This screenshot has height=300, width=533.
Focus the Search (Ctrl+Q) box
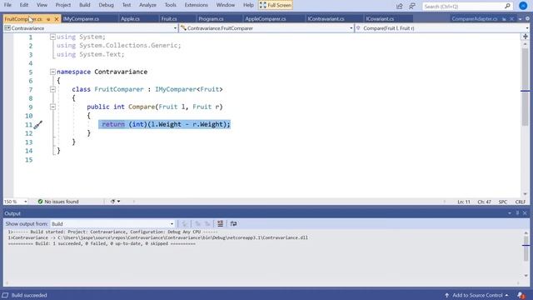tap(463, 6)
